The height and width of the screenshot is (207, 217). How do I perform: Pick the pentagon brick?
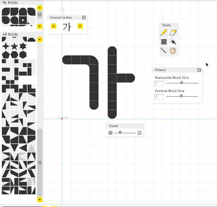pyautogui.click(x=6, y=55)
